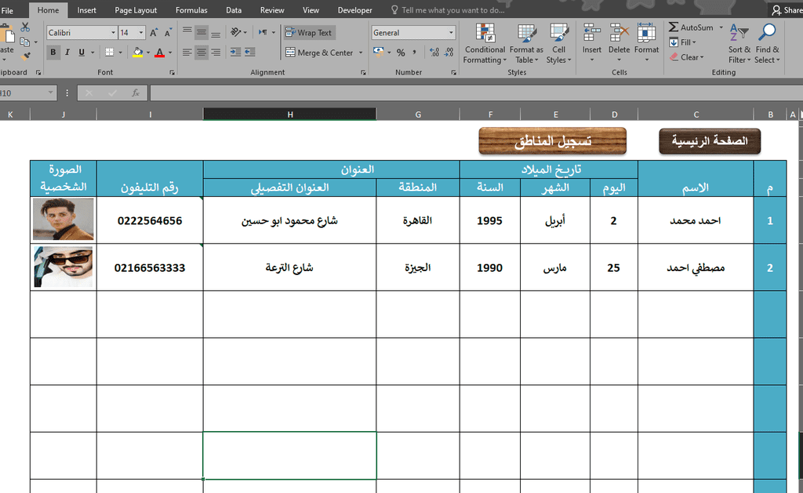This screenshot has height=493, width=803.
Task: Click the Format cells icon
Action: pos(646,33)
